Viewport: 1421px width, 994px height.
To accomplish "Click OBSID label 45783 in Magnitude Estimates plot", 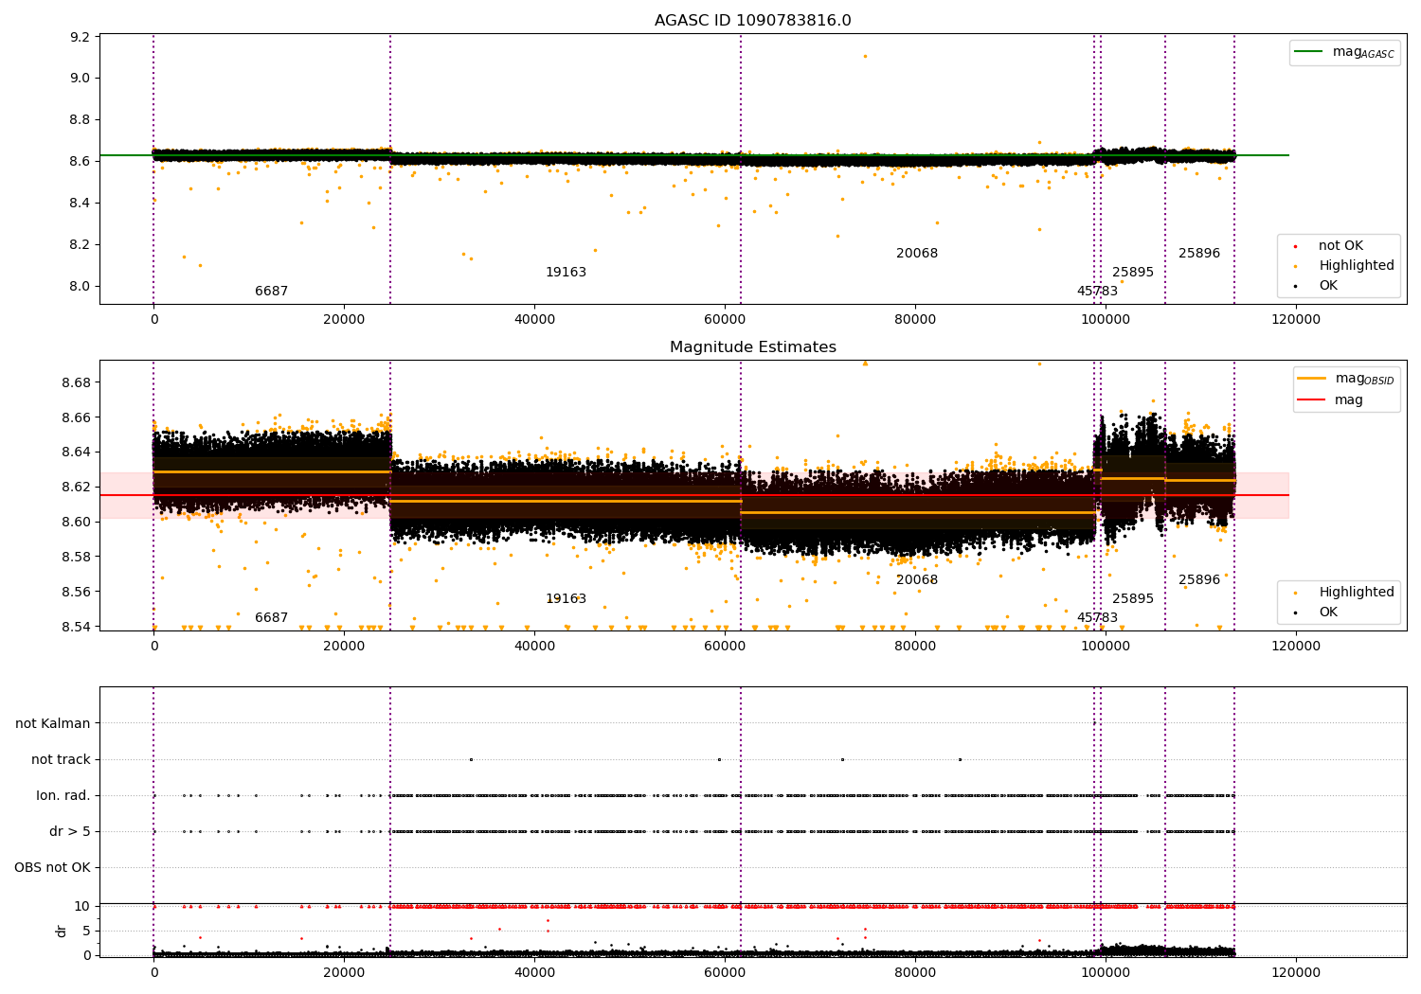I will point(1097,618).
